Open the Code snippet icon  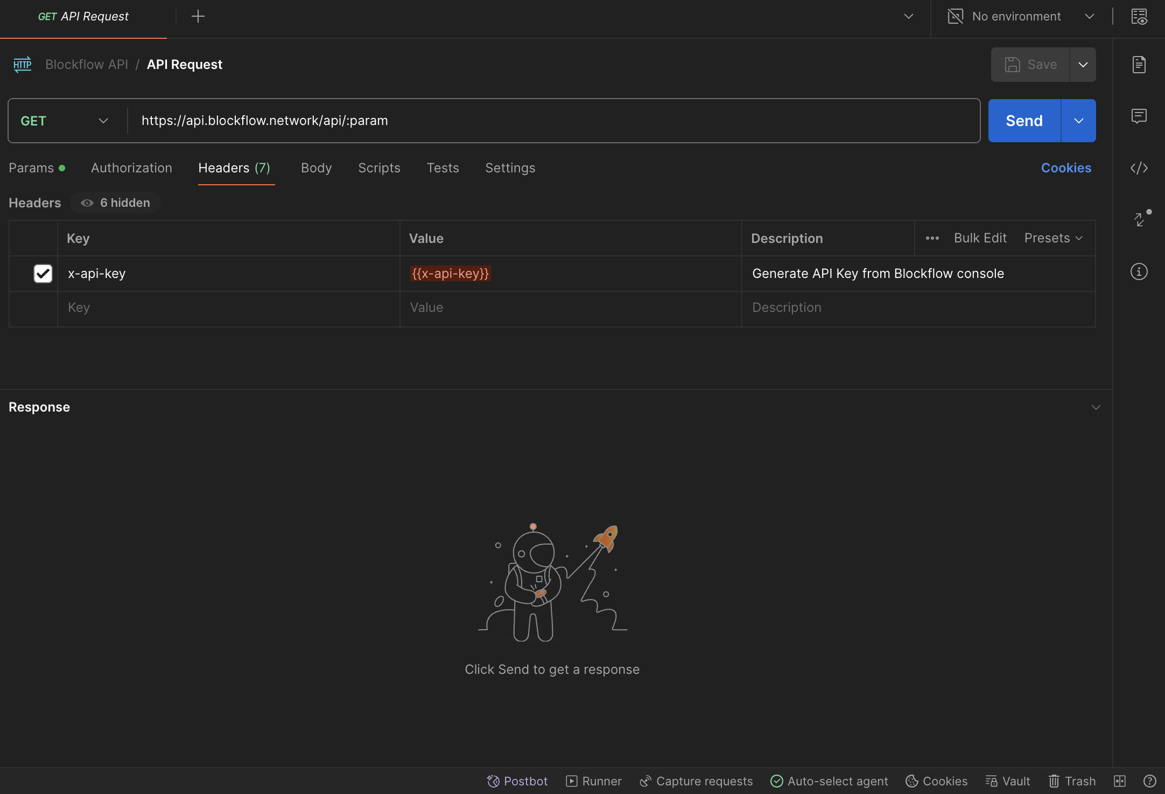click(x=1139, y=168)
